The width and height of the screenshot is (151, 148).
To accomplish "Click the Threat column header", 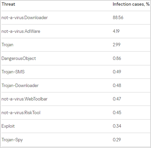I will point(8,4).
